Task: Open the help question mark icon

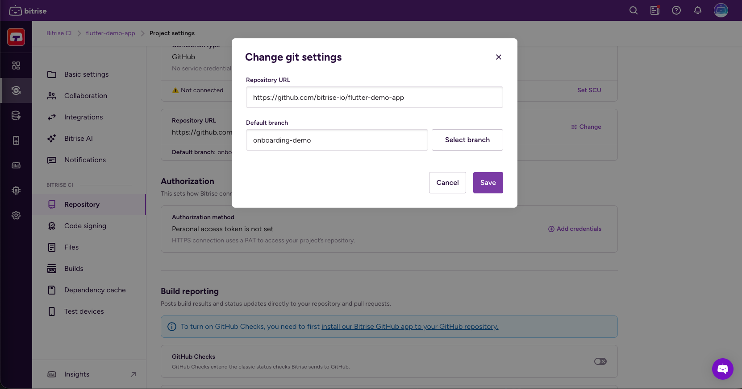Action: pyautogui.click(x=676, y=10)
